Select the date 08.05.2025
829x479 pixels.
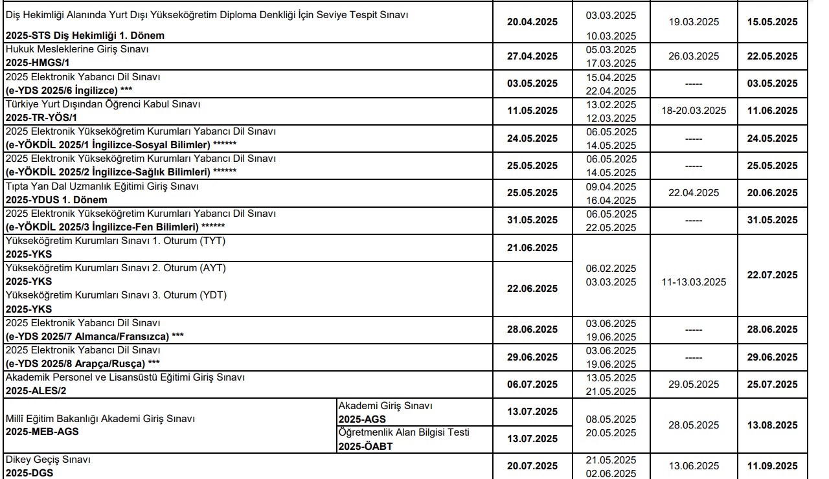pos(611,419)
